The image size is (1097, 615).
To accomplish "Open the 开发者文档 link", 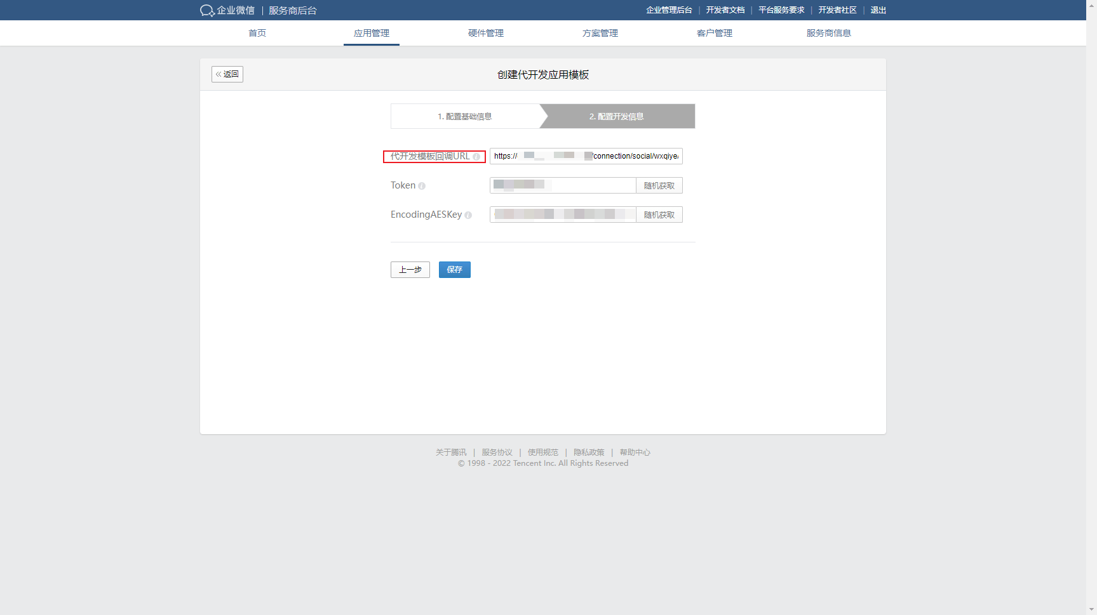I will click(725, 10).
